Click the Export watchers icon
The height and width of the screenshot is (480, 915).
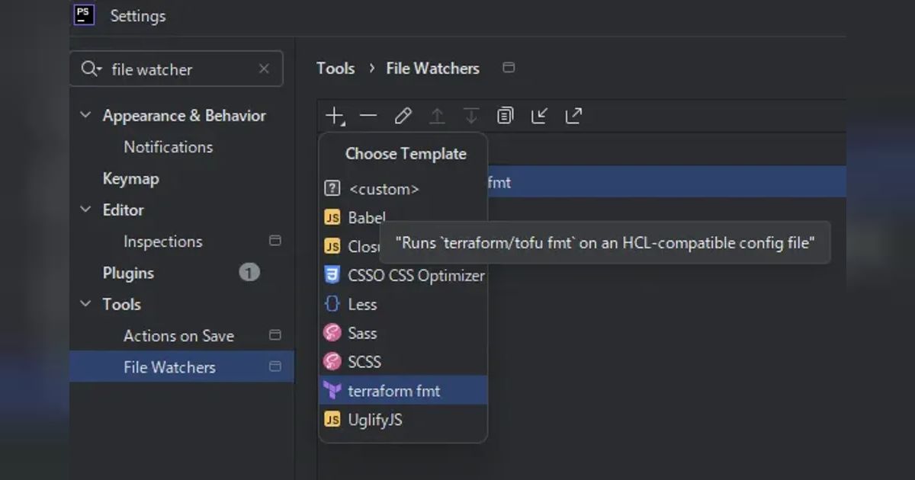click(573, 116)
